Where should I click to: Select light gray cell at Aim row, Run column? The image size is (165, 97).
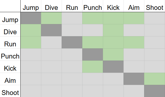(72, 79)
